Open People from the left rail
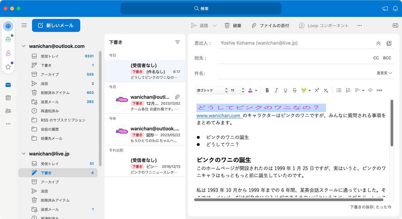Image resolution: width=402 pixels, height=219 pixels. click(x=8, y=111)
